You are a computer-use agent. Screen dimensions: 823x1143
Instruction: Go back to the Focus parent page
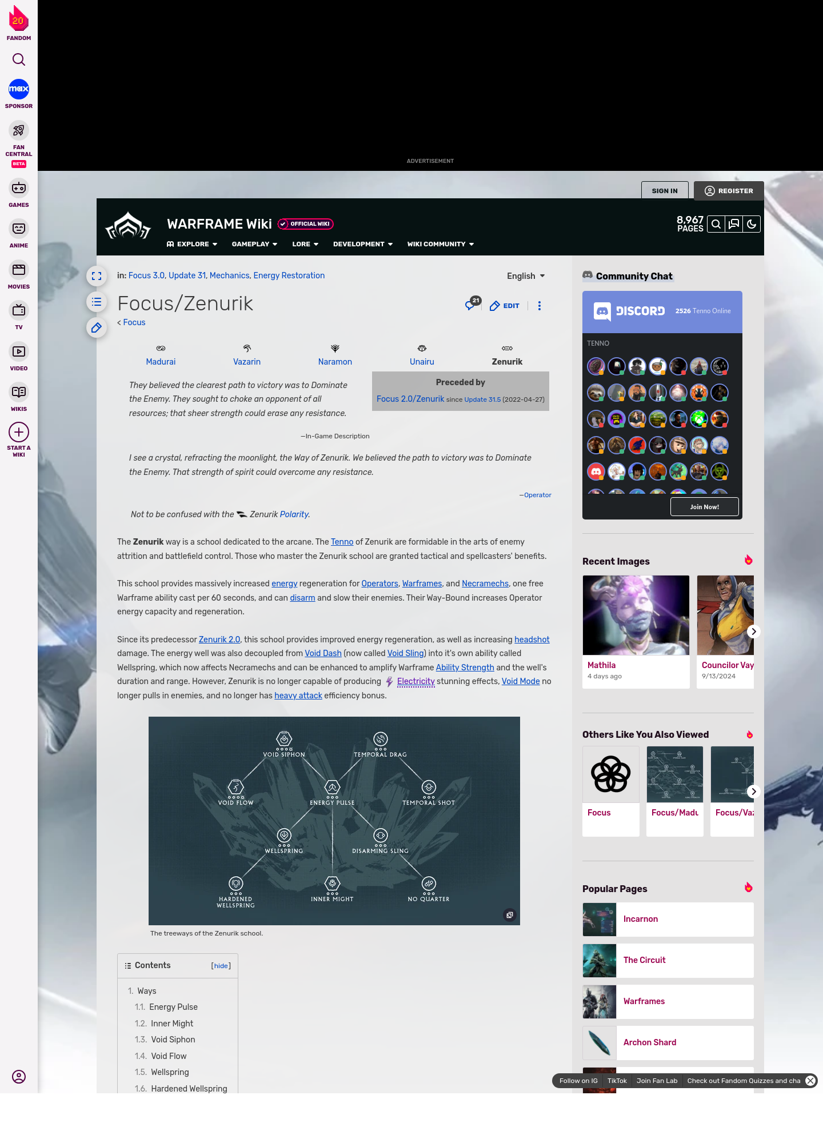(x=134, y=322)
